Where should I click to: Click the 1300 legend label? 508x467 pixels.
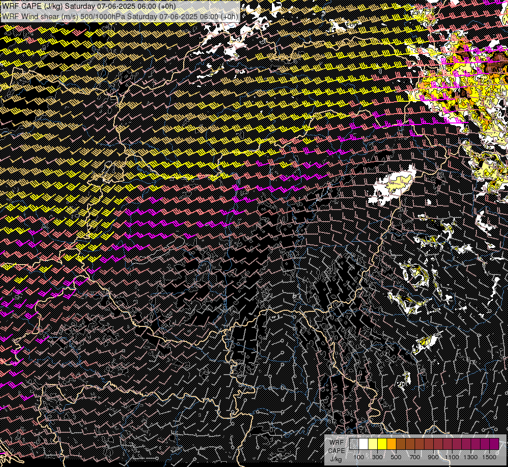(x=471, y=457)
